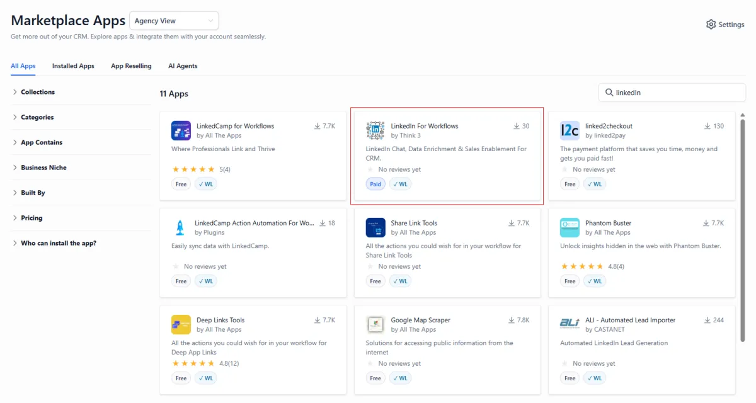
Task: Click download icon on Share Link Tools card
Action: 512,223
